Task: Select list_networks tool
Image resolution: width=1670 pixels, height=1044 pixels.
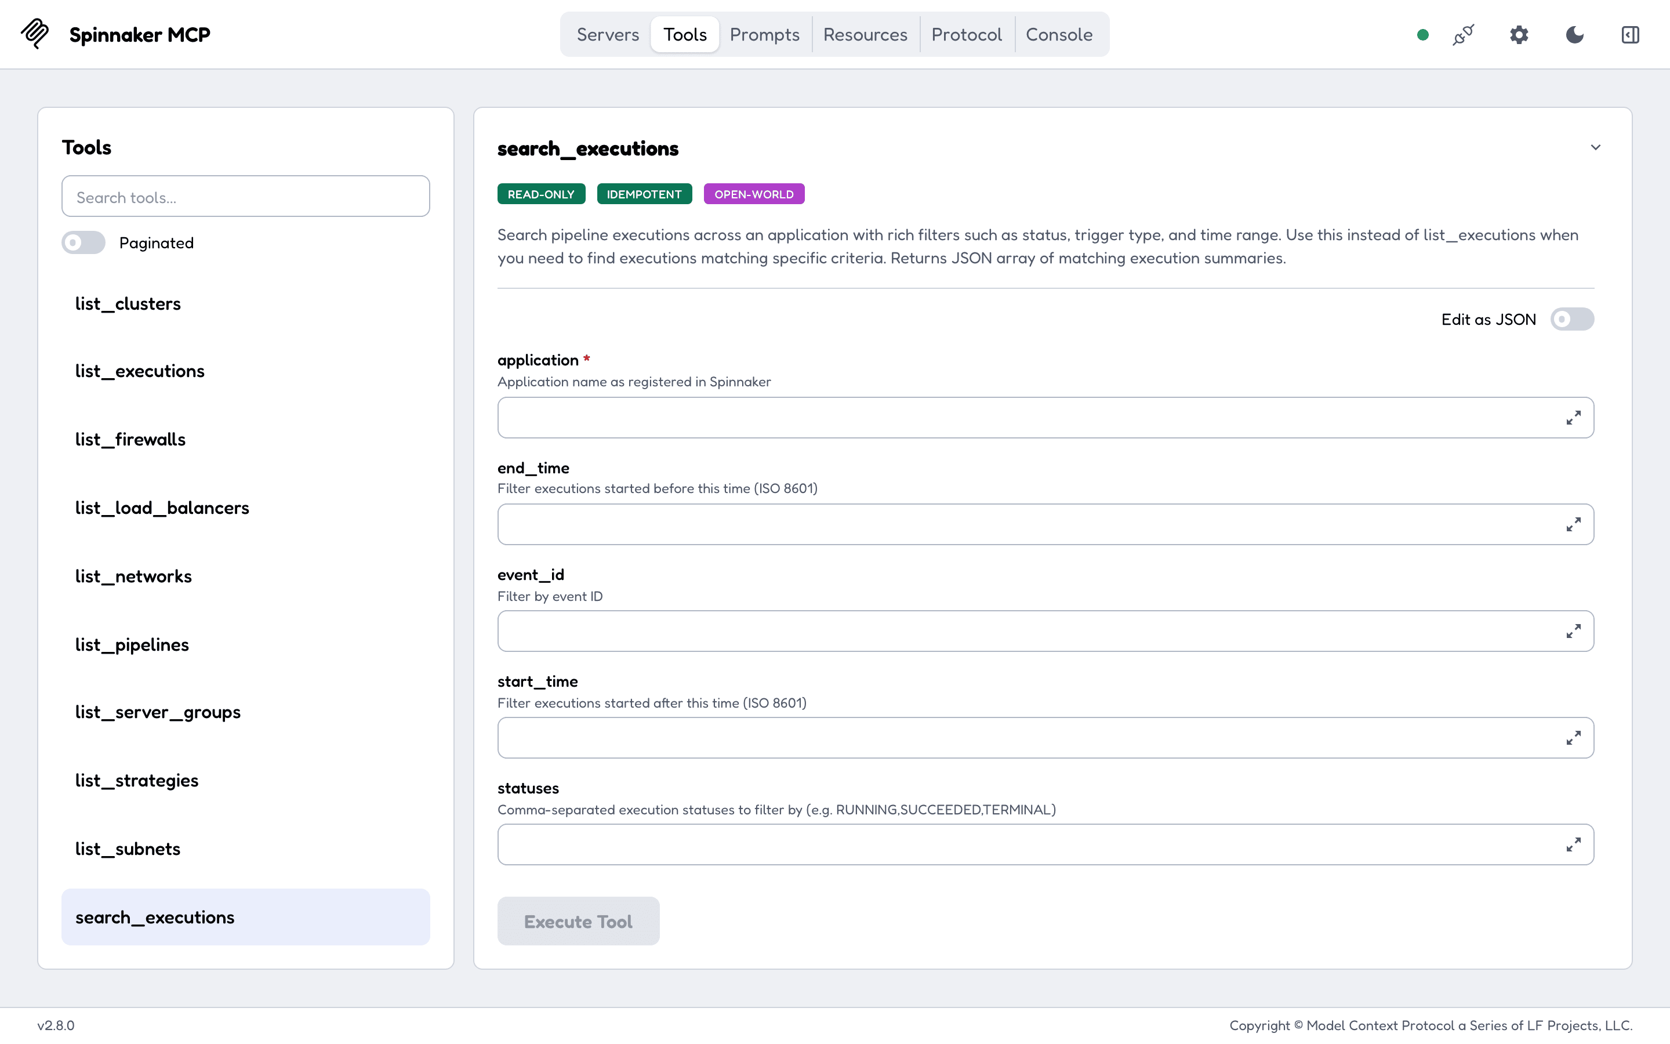Action: coord(246,577)
